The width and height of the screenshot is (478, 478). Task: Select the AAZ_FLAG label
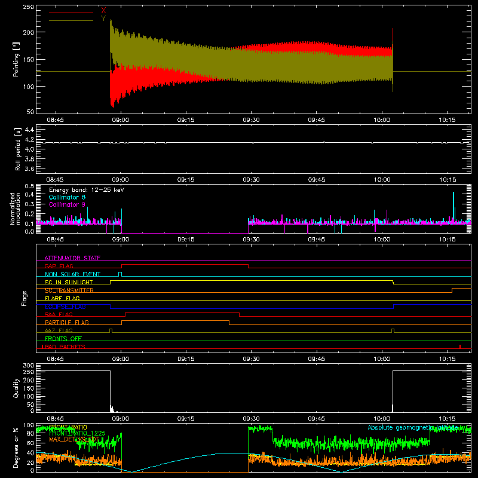[59, 330]
